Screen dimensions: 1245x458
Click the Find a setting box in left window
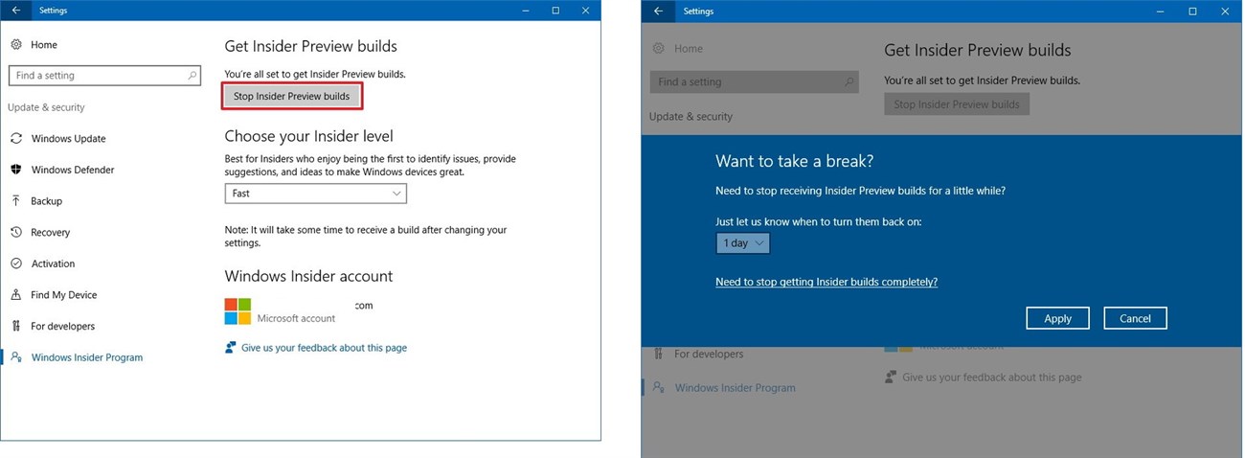point(105,76)
